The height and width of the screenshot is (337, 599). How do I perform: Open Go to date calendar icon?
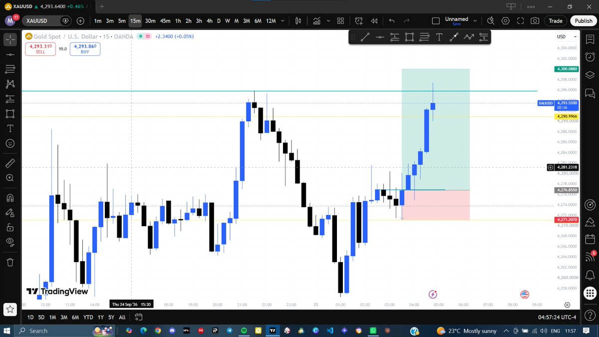[x=139, y=317]
